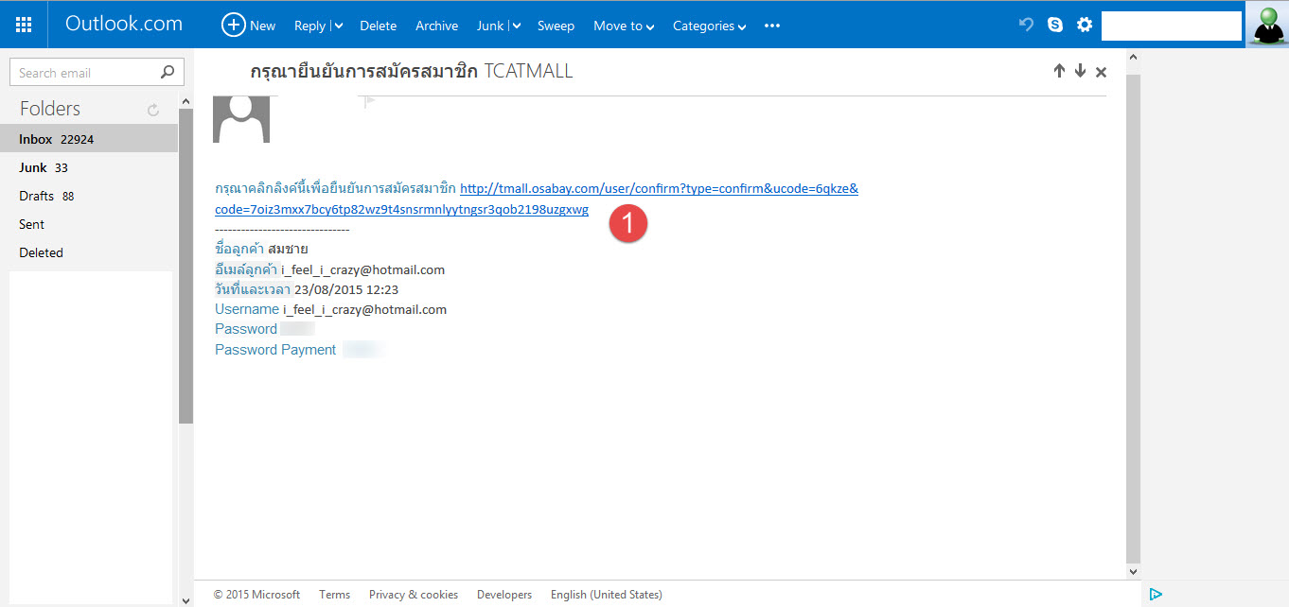Click the Outlook.com logo
1289x607 pixels.
(x=124, y=25)
